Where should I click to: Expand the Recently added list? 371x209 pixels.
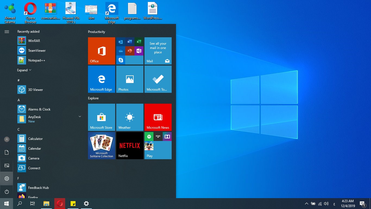pyautogui.click(x=24, y=70)
